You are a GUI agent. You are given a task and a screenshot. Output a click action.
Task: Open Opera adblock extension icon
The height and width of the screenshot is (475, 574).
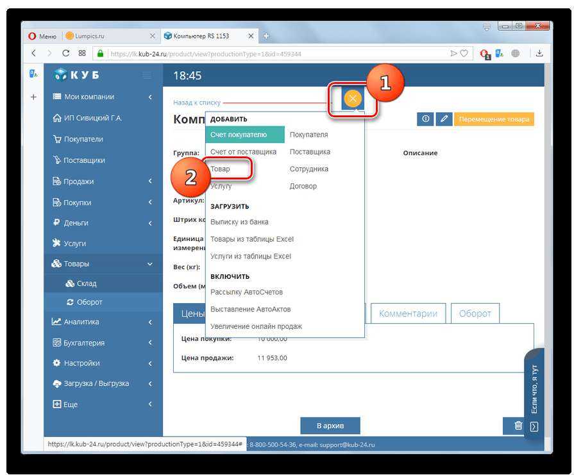coord(485,54)
